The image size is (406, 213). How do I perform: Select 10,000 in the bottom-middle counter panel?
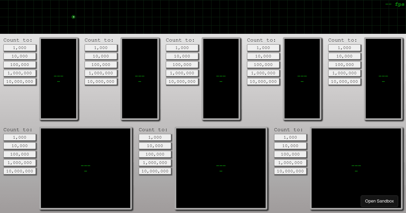click(x=155, y=146)
